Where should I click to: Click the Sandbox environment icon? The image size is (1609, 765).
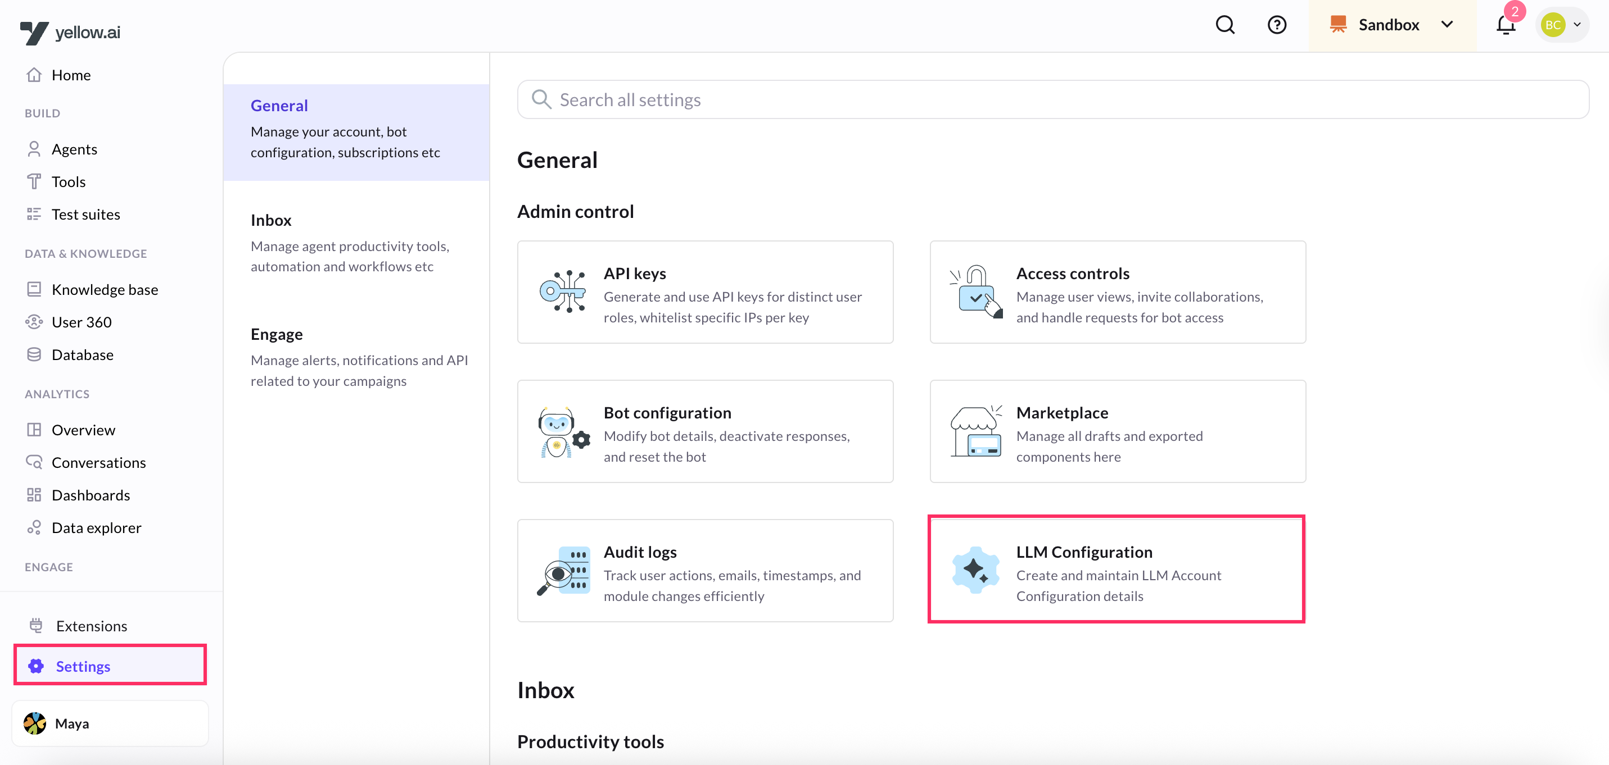click(x=1338, y=25)
